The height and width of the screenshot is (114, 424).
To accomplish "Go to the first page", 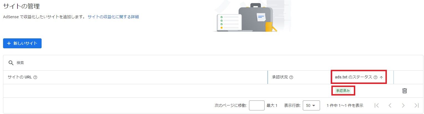I will (376, 105).
